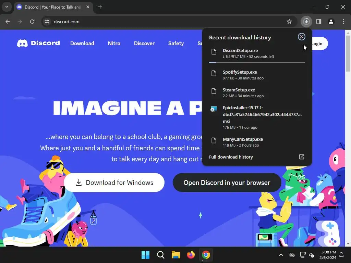Launch Firefox from the taskbar
The width and height of the screenshot is (351, 263).
(x=191, y=255)
